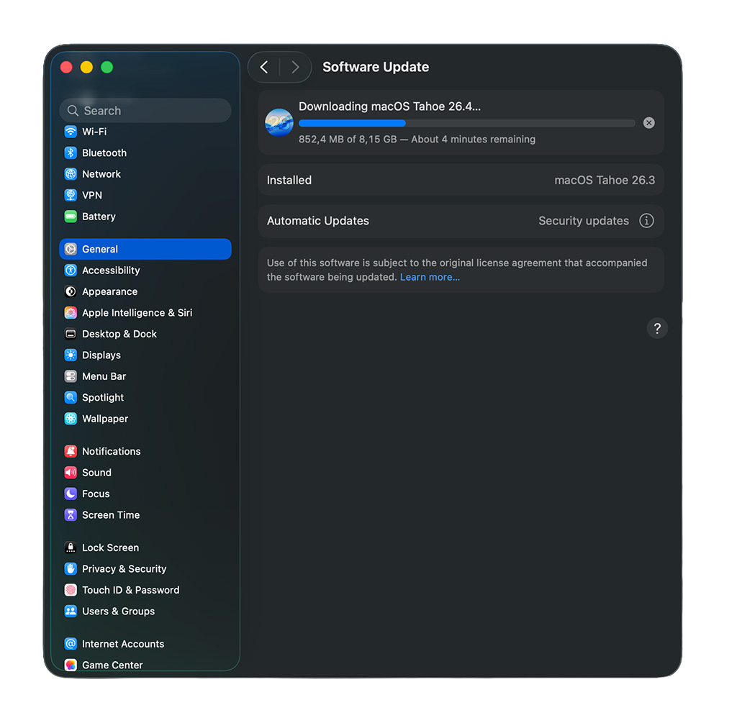
Task: Click the Wallpaper flower icon
Action: tap(71, 418)
